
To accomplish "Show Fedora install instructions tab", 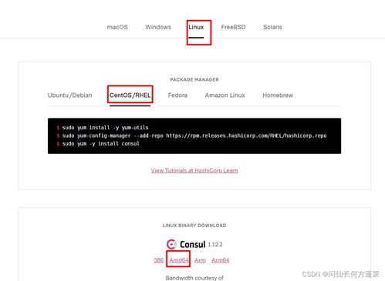I will point(177,95).
